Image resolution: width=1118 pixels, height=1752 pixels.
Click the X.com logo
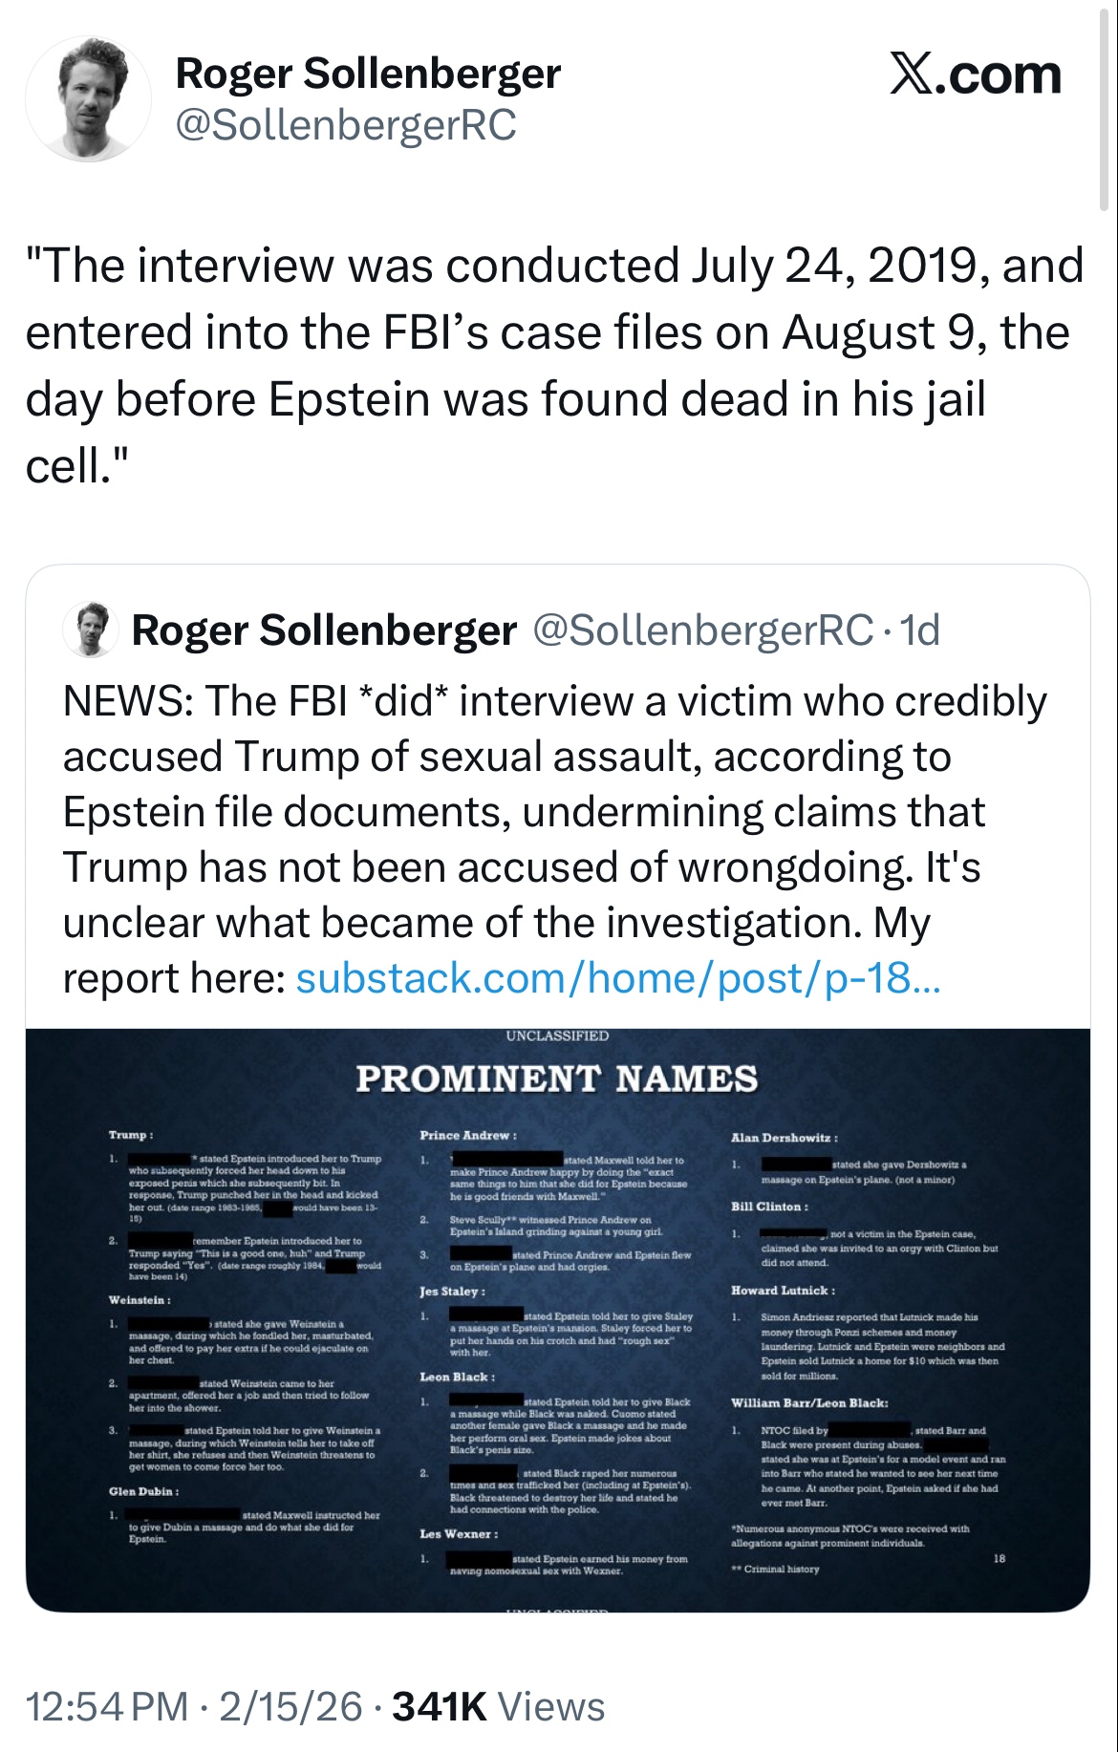pyautogui.click(x=975, y=75)
